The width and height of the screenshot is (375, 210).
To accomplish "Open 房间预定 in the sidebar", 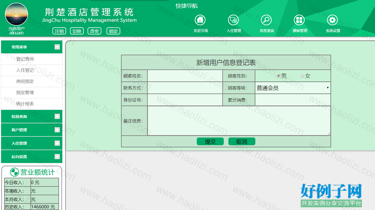I will [x=25, y=81].
